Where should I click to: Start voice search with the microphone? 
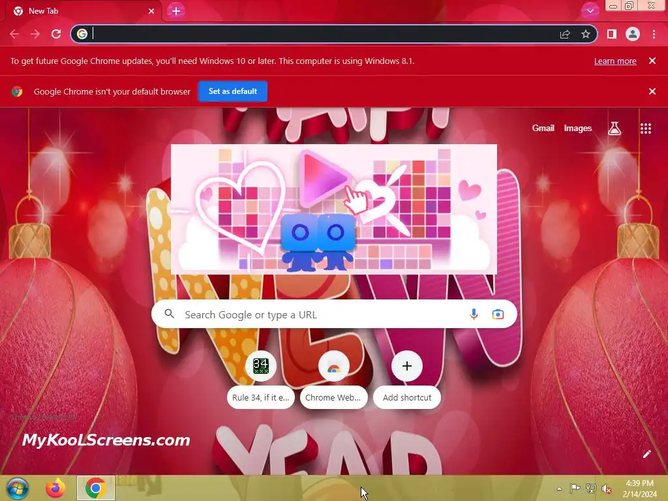(x=474, y=314)
